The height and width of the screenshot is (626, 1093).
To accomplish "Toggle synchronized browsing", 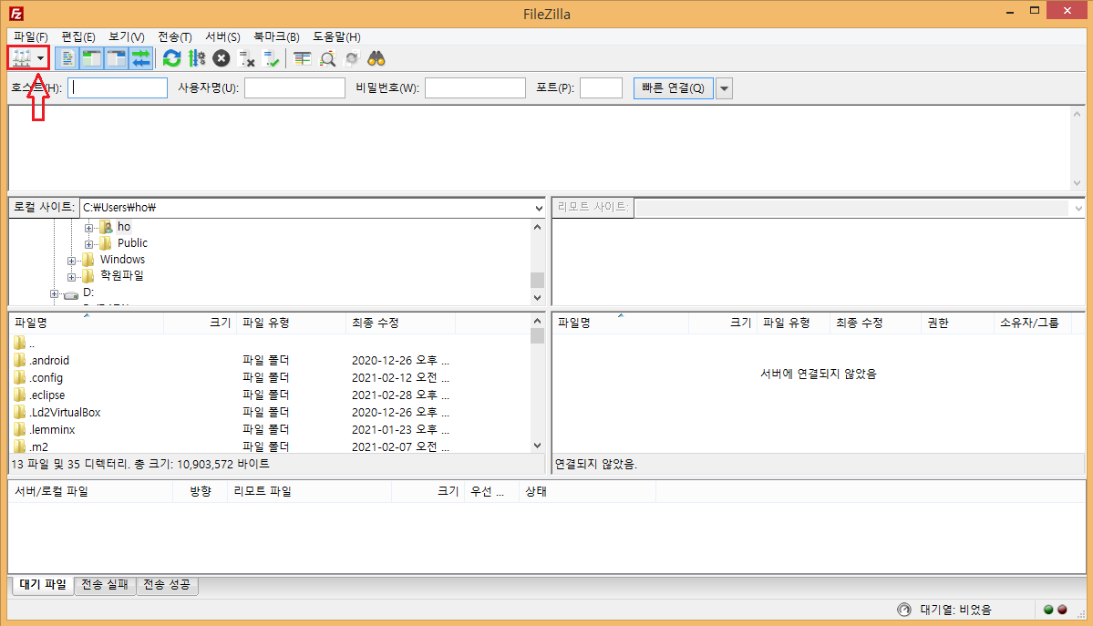I will click(x=351, y=58).
